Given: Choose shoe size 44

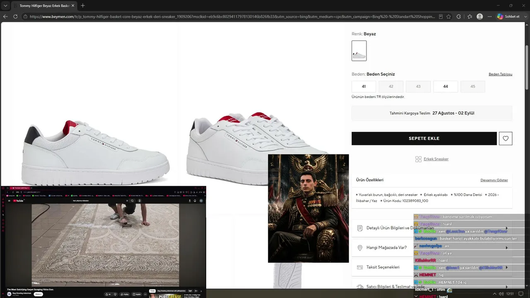Looking at the screenshot, I should pos(446,87).
